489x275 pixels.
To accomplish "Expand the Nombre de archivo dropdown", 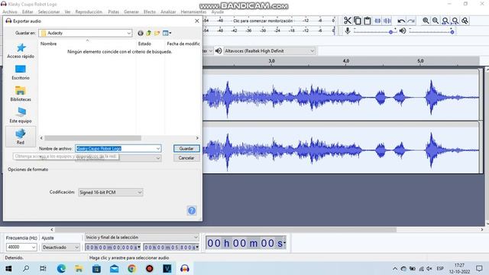I will pos(158,149).
